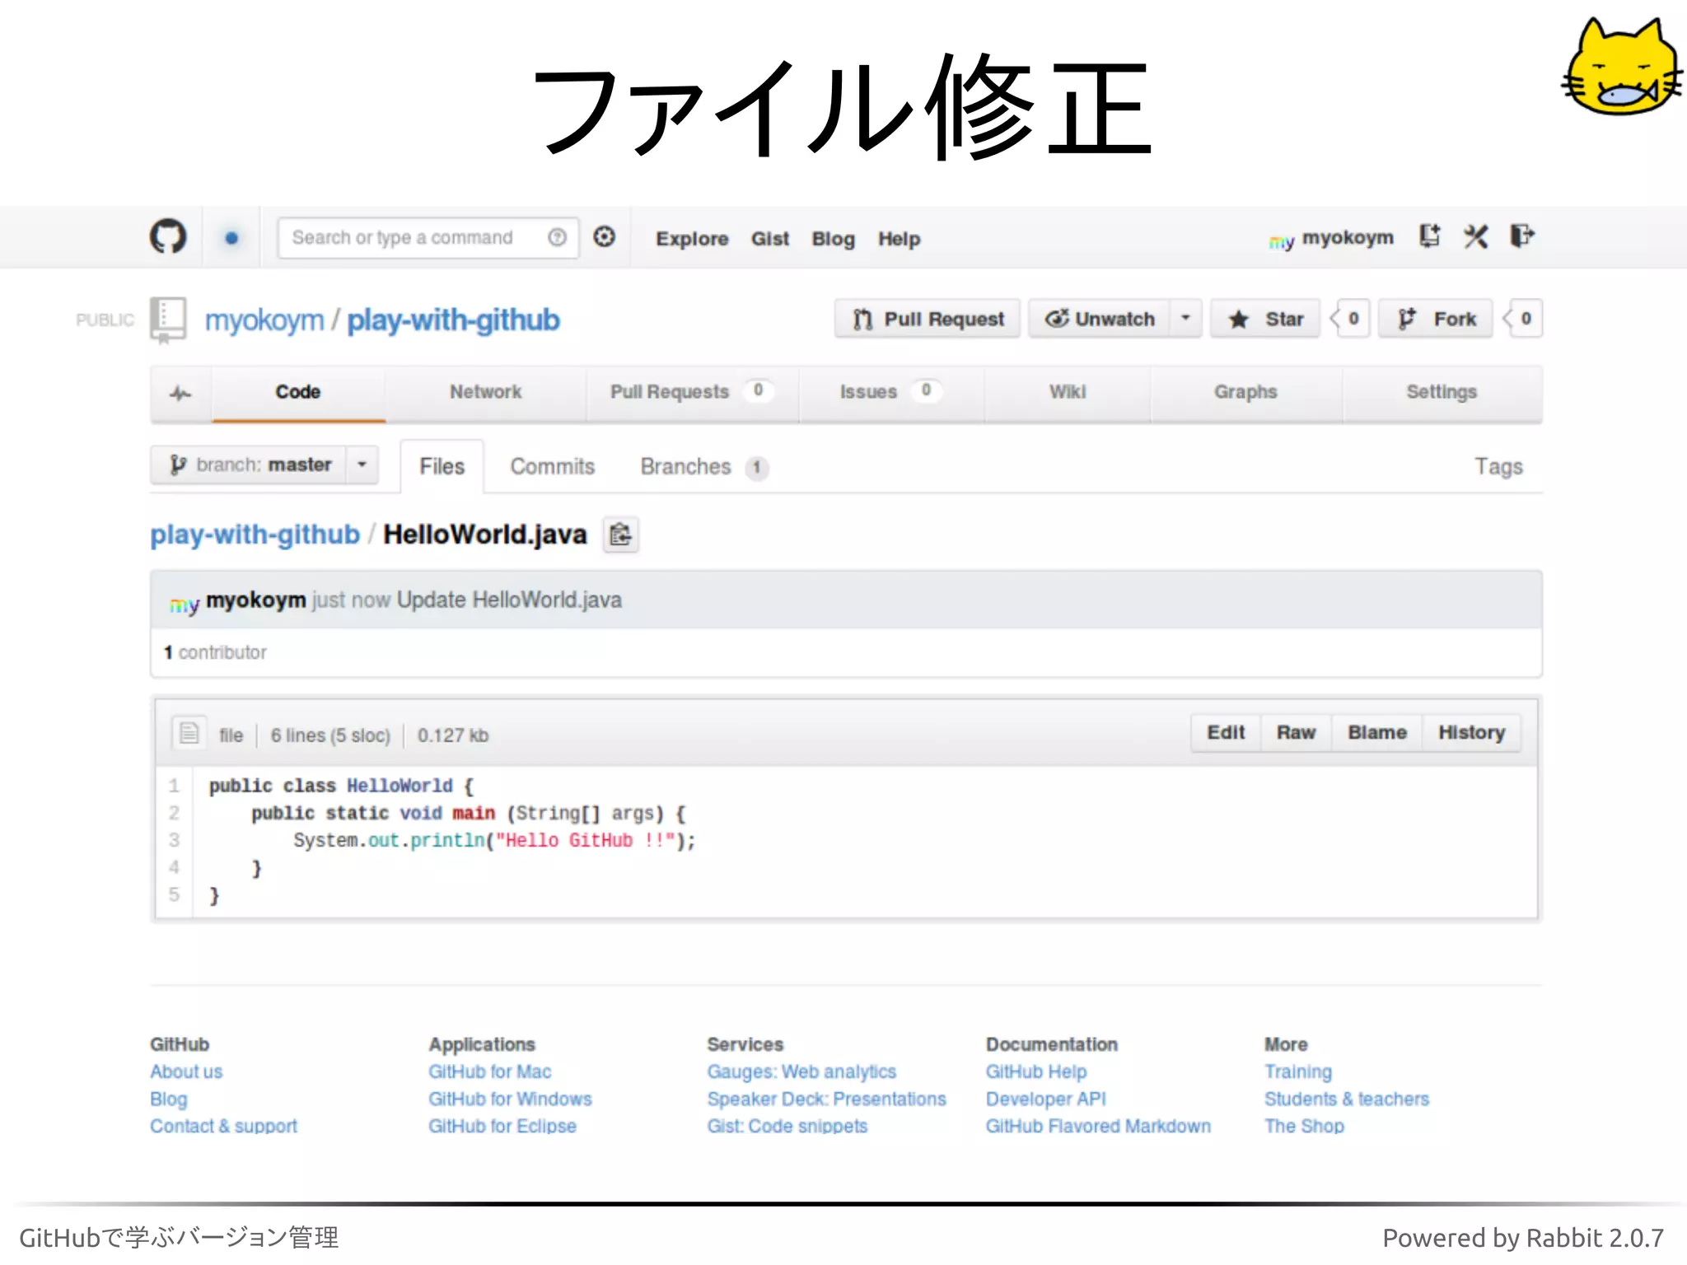Open GitHub Flavored Markdown link
1687x1265 pixels.
point(1098,1126)
